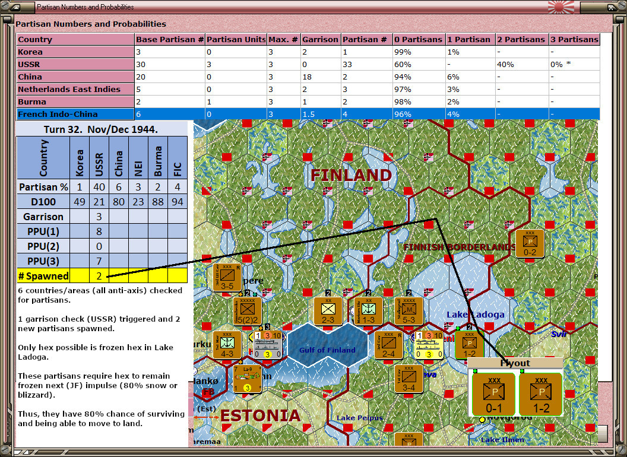Click the 2 Partisans column header
The image size is (627, 457).
tap(522, 39)
